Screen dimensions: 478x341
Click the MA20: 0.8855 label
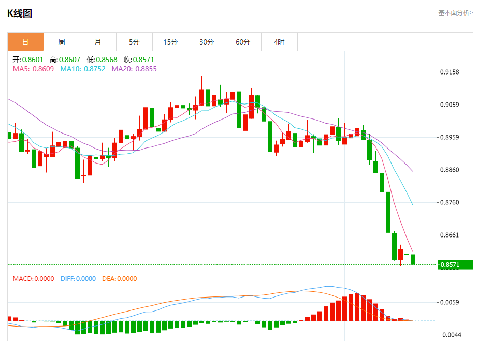(x=134, y=69)
